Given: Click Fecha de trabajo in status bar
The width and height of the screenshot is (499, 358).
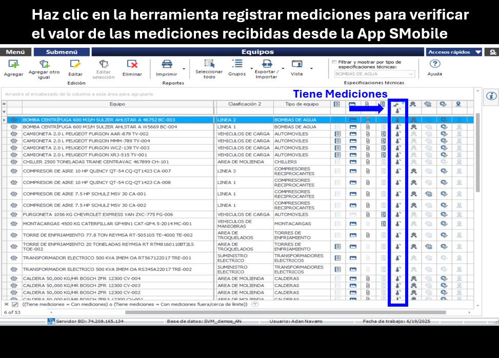Looking at the screenshot, I should tap(396, 321).
